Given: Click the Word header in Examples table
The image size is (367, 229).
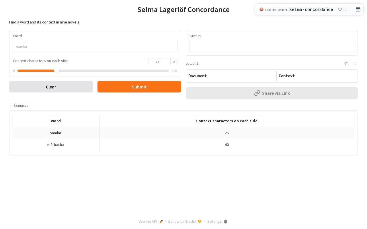Looking at the screenshot, I should pyautogui.click(x=56, y=121).
